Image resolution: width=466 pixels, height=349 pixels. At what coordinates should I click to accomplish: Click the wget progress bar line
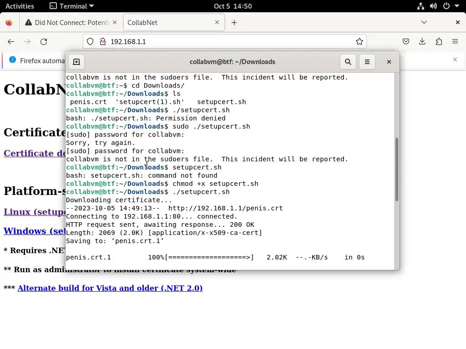tap(215, 257)
